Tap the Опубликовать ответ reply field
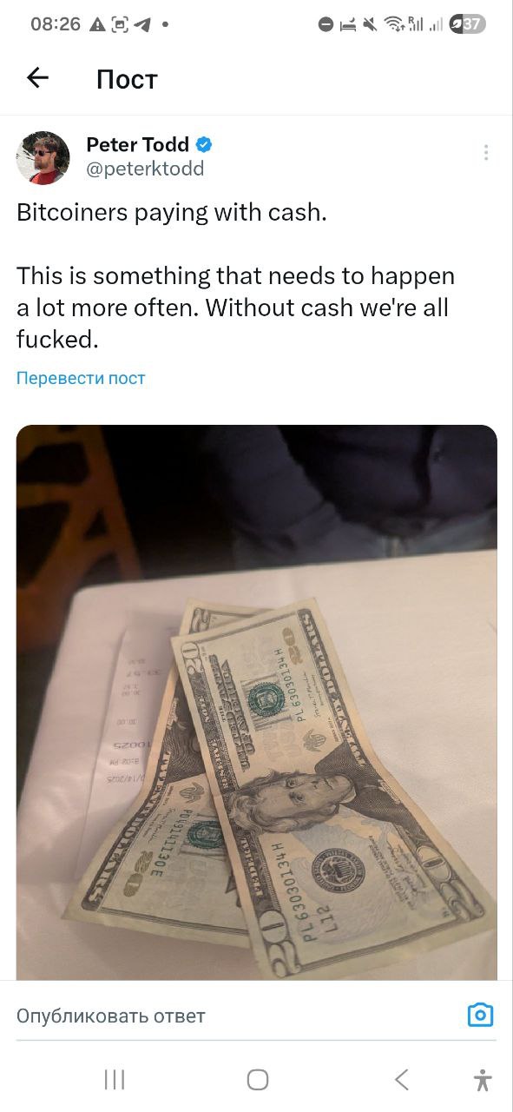 pos(111,1016)
